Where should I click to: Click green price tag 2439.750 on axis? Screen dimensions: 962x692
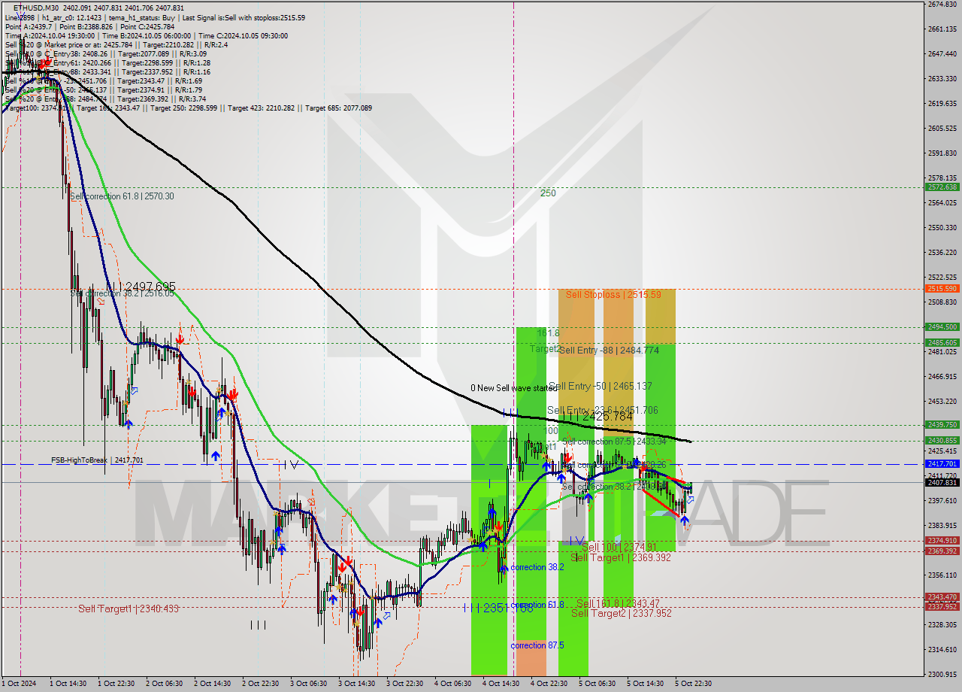pyautogui.click(x=942, y=425)
